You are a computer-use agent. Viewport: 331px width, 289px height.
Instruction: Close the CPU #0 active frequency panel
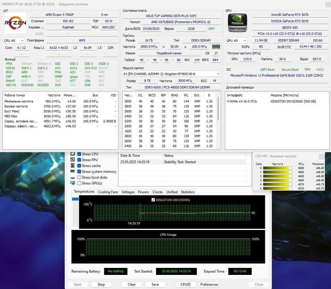pos(322,156)
